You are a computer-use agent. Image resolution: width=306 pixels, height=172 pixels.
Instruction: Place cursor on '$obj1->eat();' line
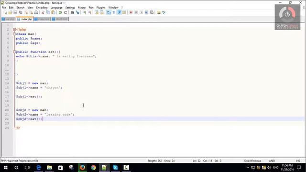(x=29, y=97)
